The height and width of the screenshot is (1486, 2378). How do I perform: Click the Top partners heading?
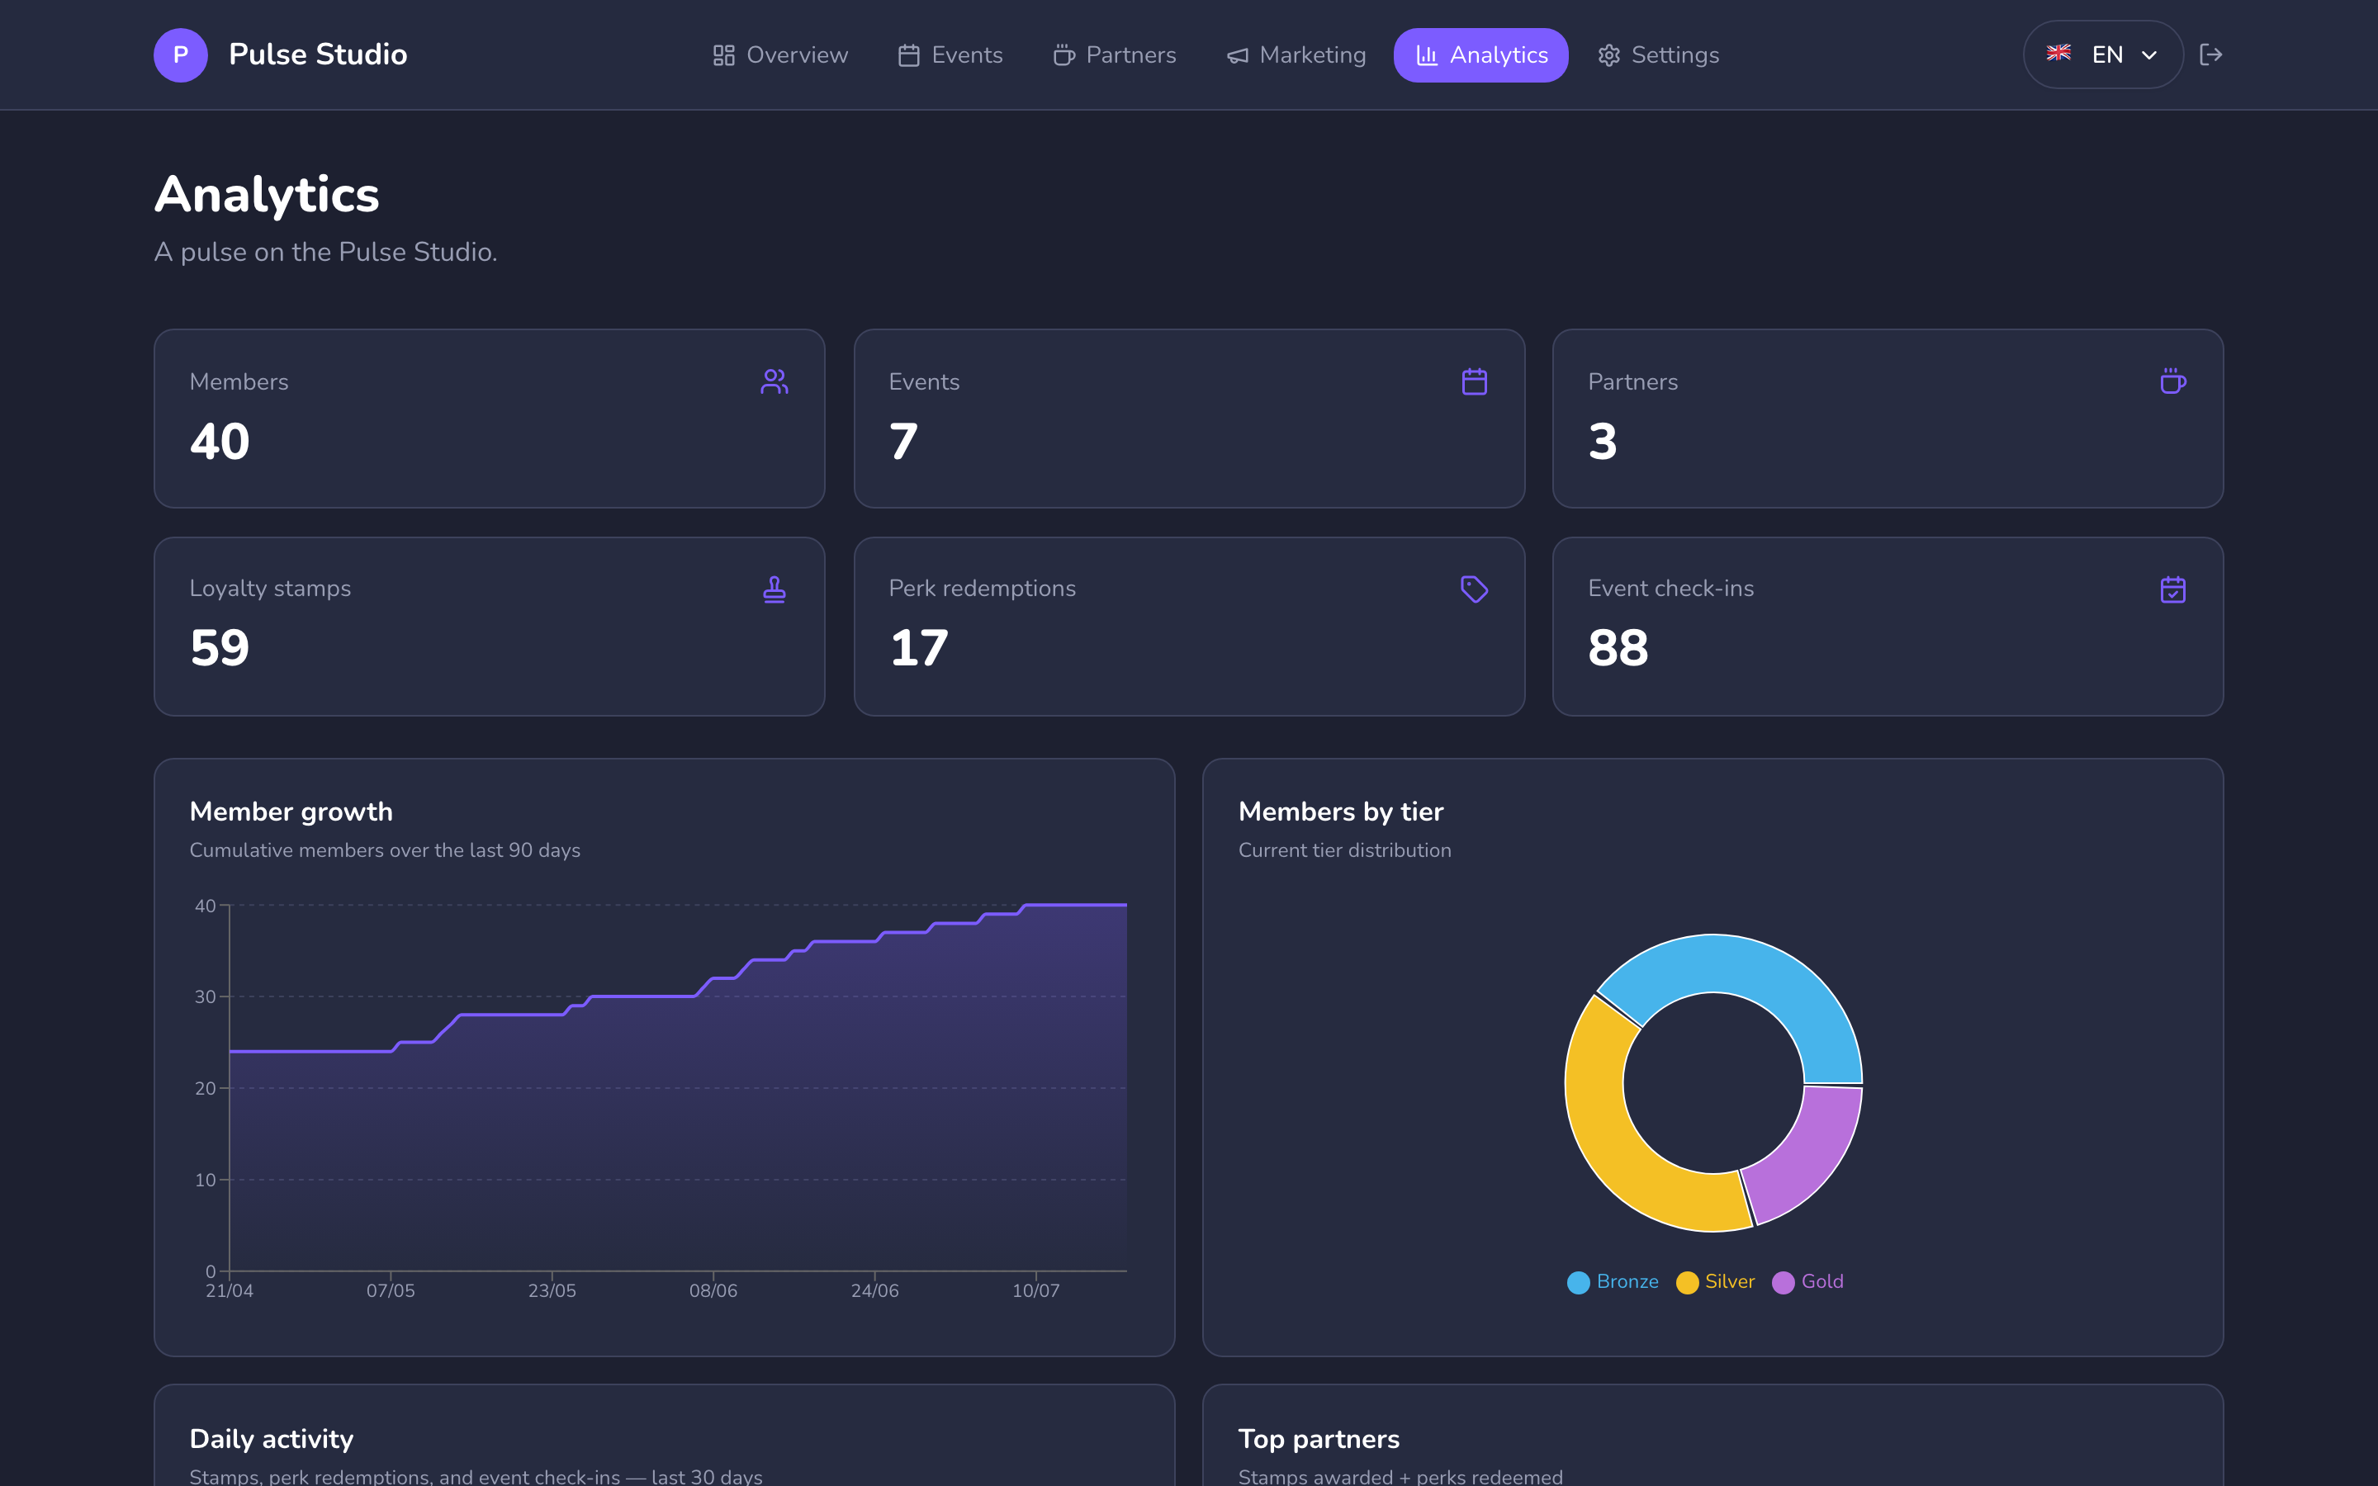[x=1319, y=1439]
